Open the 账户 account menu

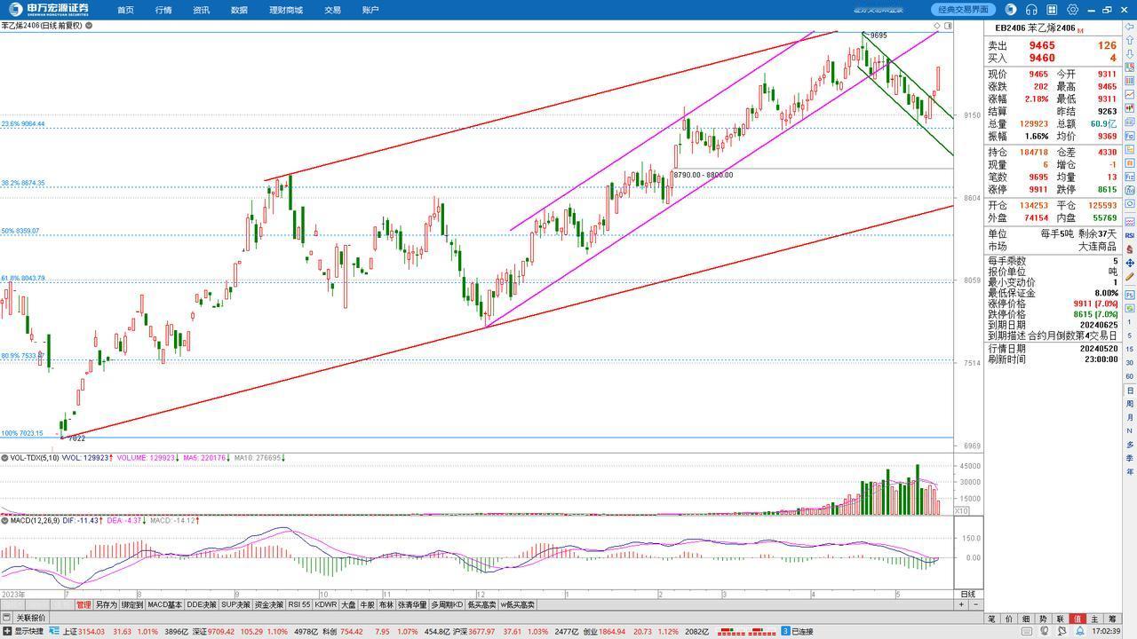click(370, 10)
